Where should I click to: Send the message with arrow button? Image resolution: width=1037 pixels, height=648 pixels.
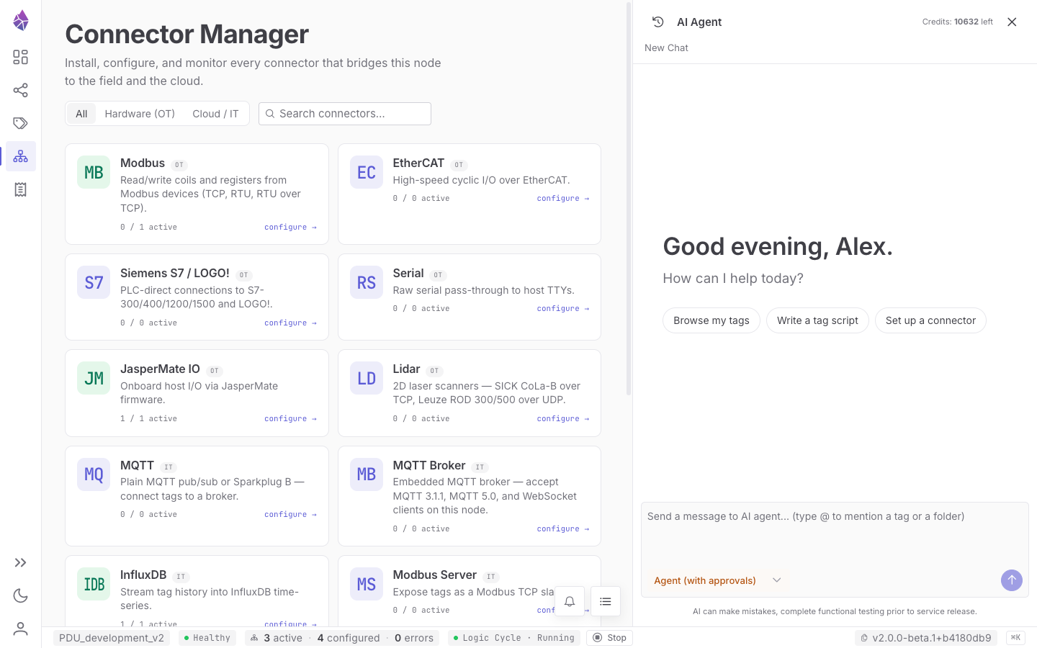(1012, 580)
